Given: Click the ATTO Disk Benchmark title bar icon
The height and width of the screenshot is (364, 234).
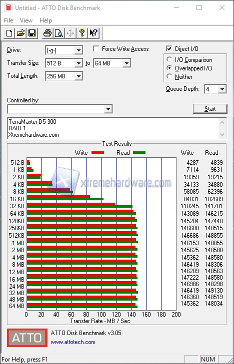Looking at the screenshot, I should [8, 7].
